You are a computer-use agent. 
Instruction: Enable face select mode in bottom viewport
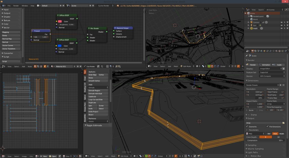[x=176, y=156]
